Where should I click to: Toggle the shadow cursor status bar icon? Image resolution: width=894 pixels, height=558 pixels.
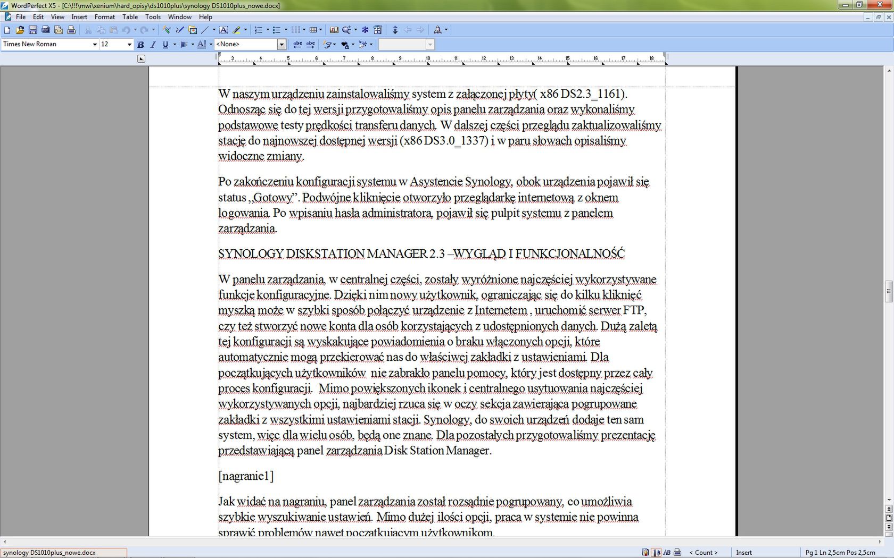656,553
